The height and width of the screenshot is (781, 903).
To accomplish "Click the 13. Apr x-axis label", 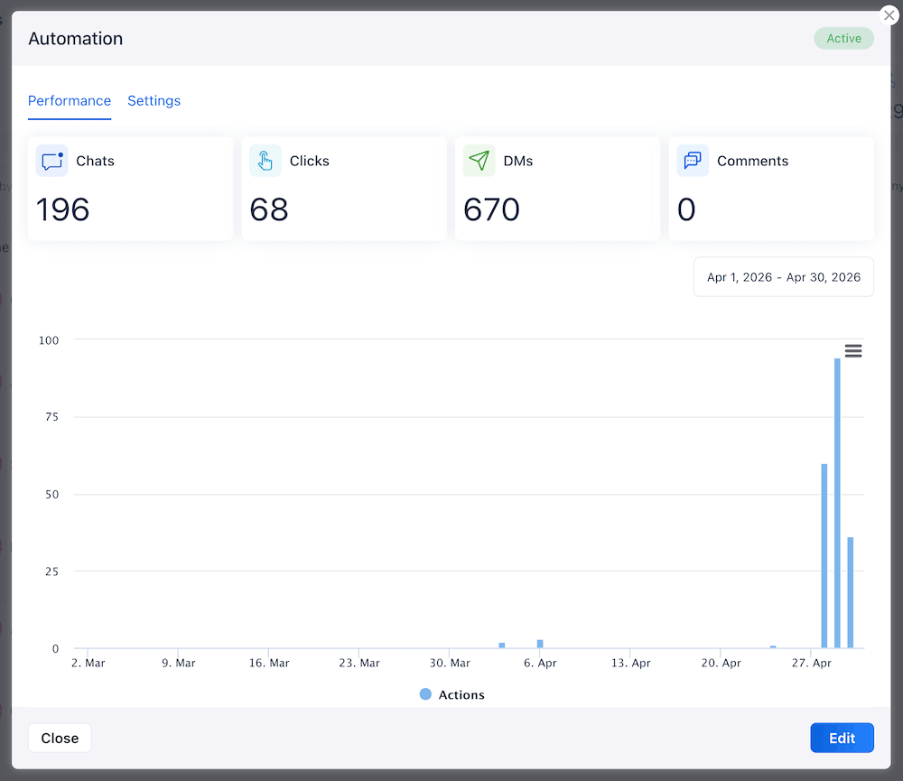I will 630,663.
